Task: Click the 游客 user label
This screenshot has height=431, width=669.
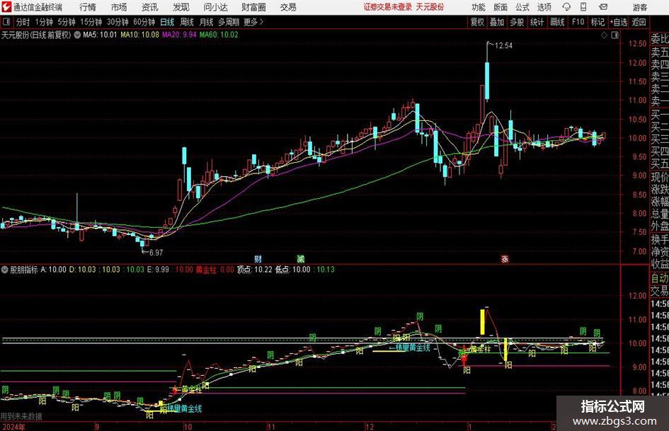Action: 639,7
